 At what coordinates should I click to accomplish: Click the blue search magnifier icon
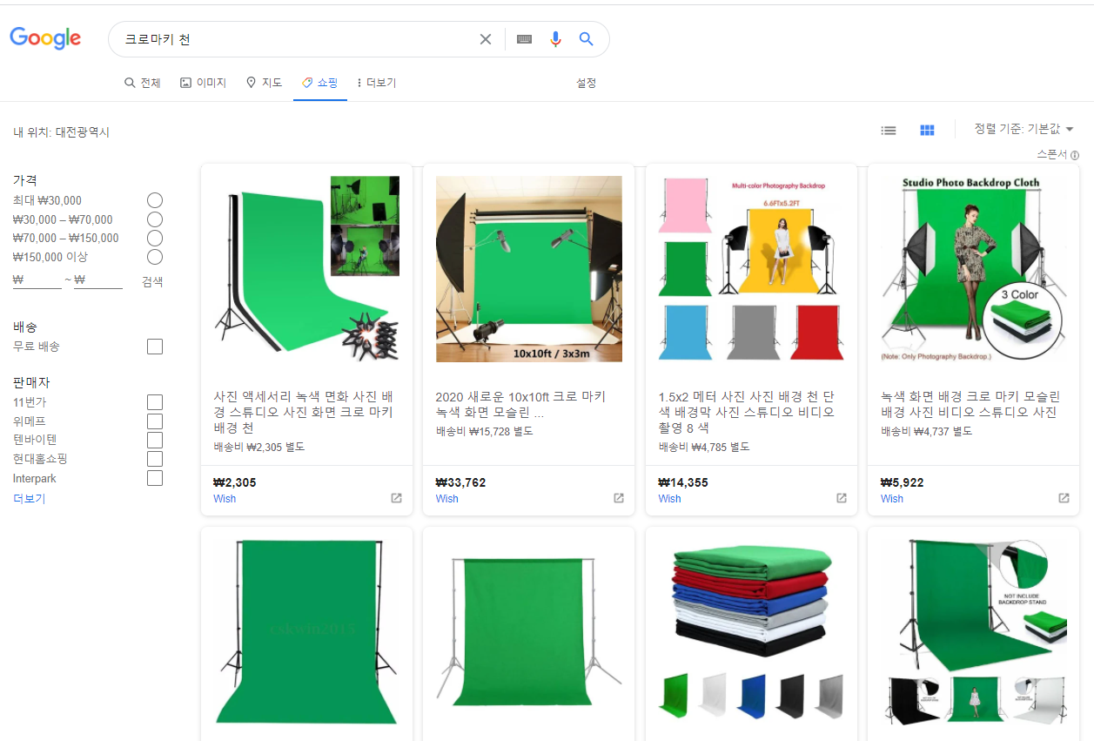(x=587, y=39)
